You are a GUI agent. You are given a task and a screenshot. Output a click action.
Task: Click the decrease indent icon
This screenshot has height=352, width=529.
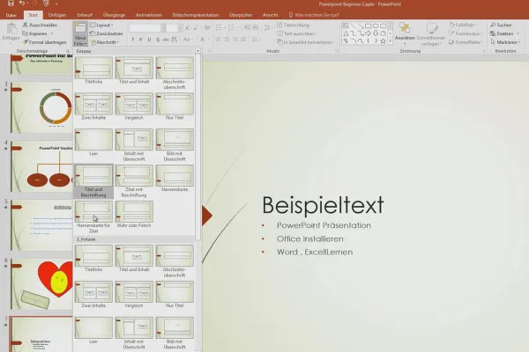(247, 28)
